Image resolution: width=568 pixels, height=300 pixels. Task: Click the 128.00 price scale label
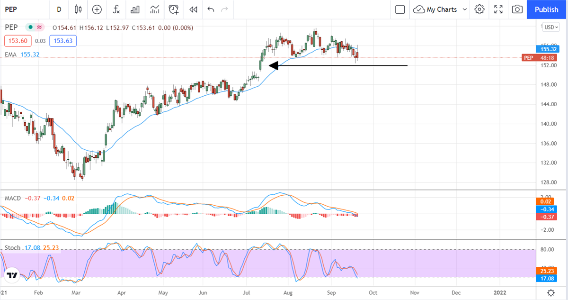[x=549, y=182]
